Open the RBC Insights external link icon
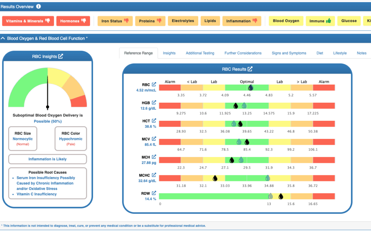The width and height of the screenshot is (371, 231). point(60,56)
